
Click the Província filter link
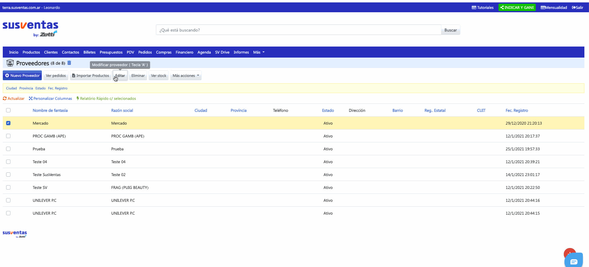(x=26, y=88)
